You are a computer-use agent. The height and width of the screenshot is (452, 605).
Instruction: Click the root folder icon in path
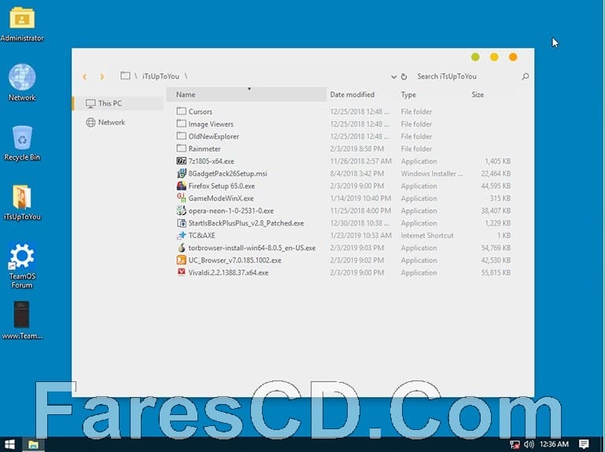(125, 75)
